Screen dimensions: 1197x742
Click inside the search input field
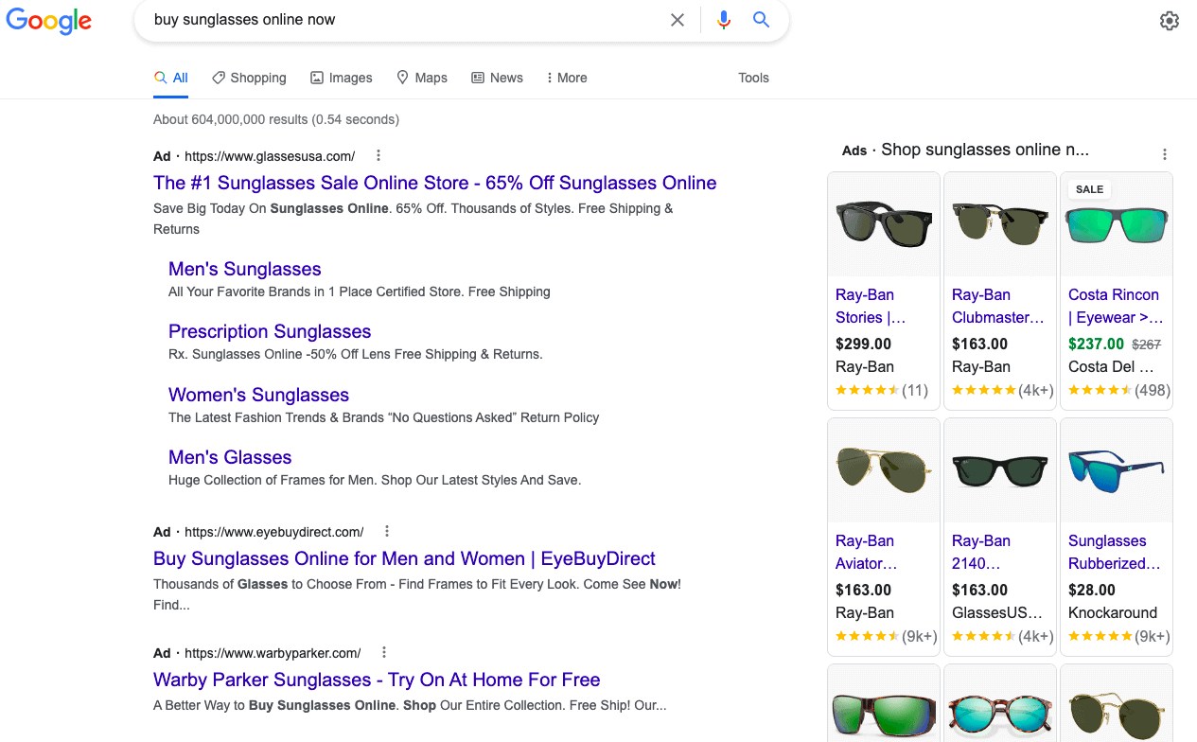[x=378, y=20]
